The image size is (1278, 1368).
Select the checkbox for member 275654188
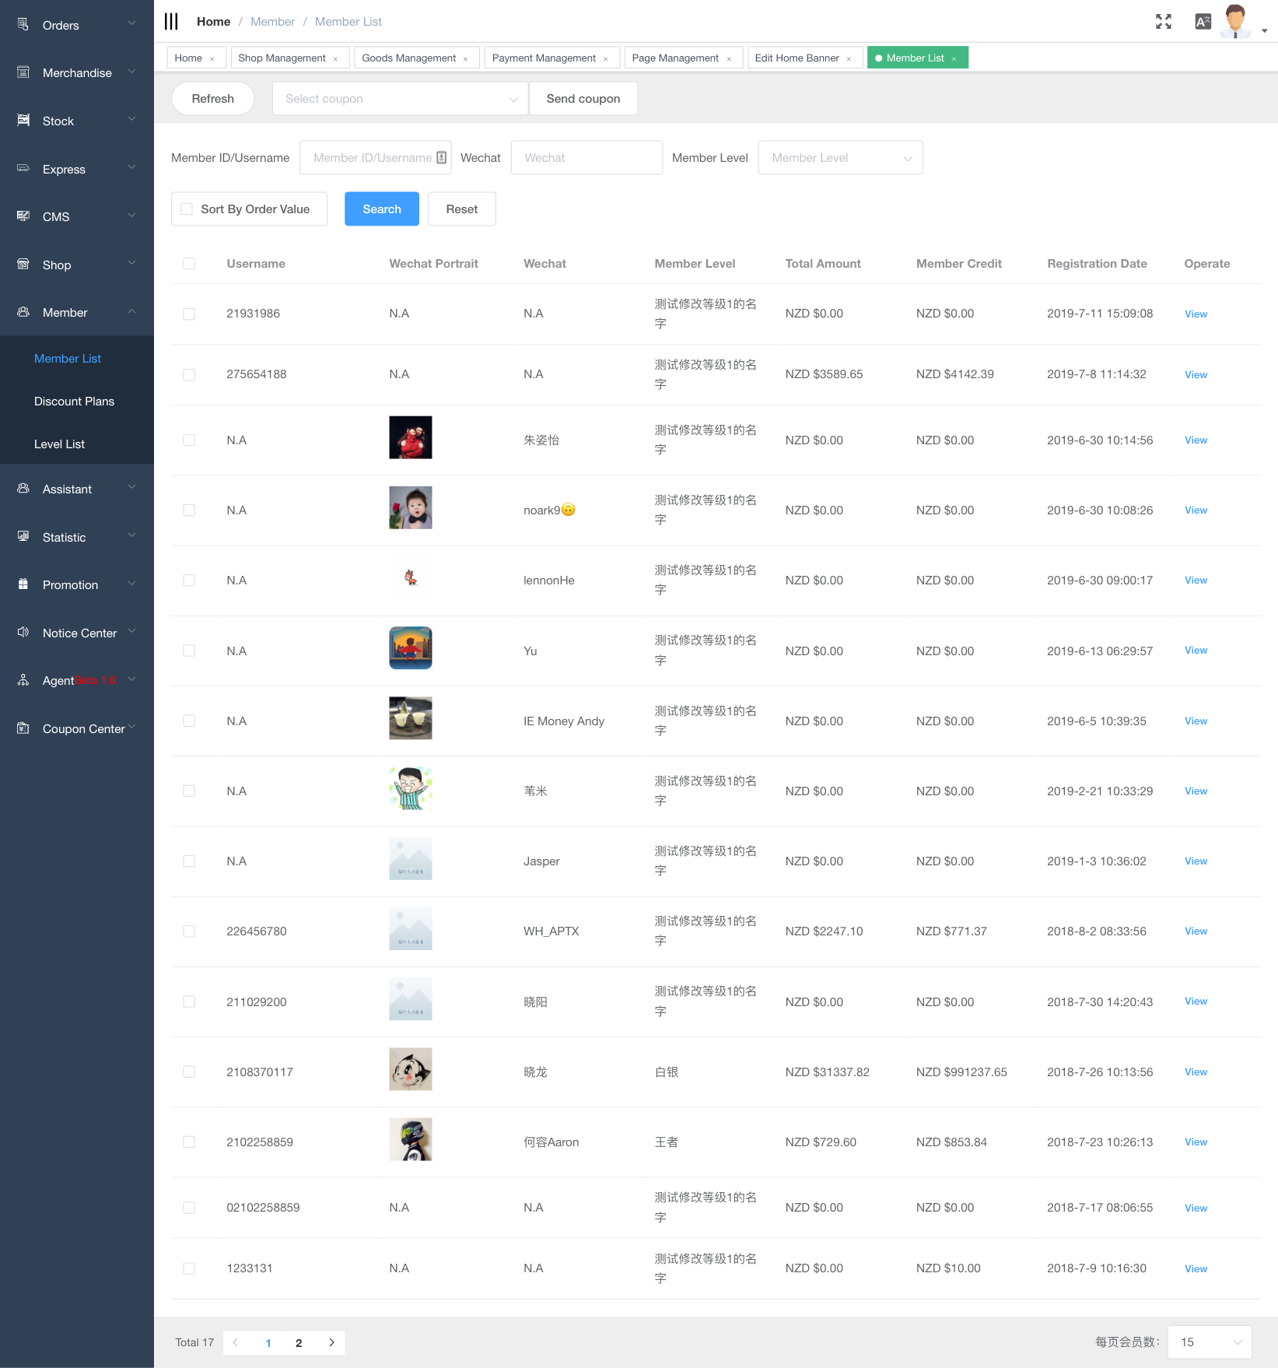pyautogui.click(x=189, y=374)
